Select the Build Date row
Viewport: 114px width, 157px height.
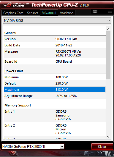pos(55,45)
